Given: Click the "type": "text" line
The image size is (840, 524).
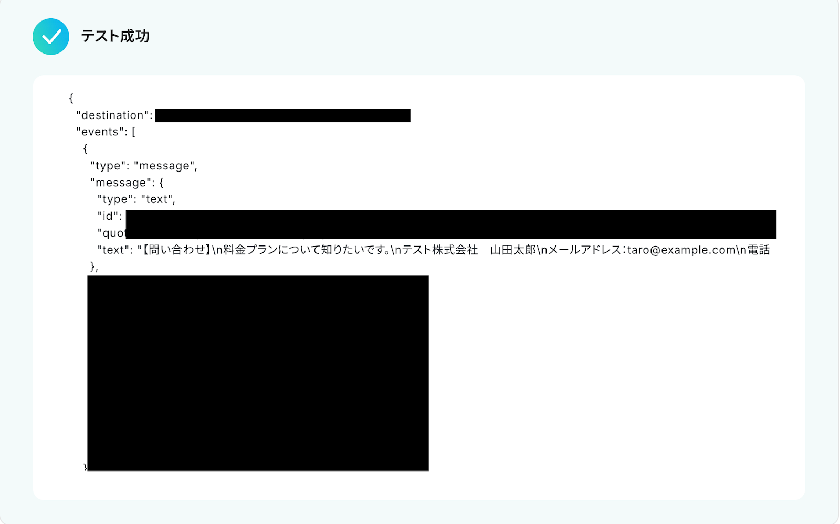Looking at the screenshot, I should click(x=136, y=199).
